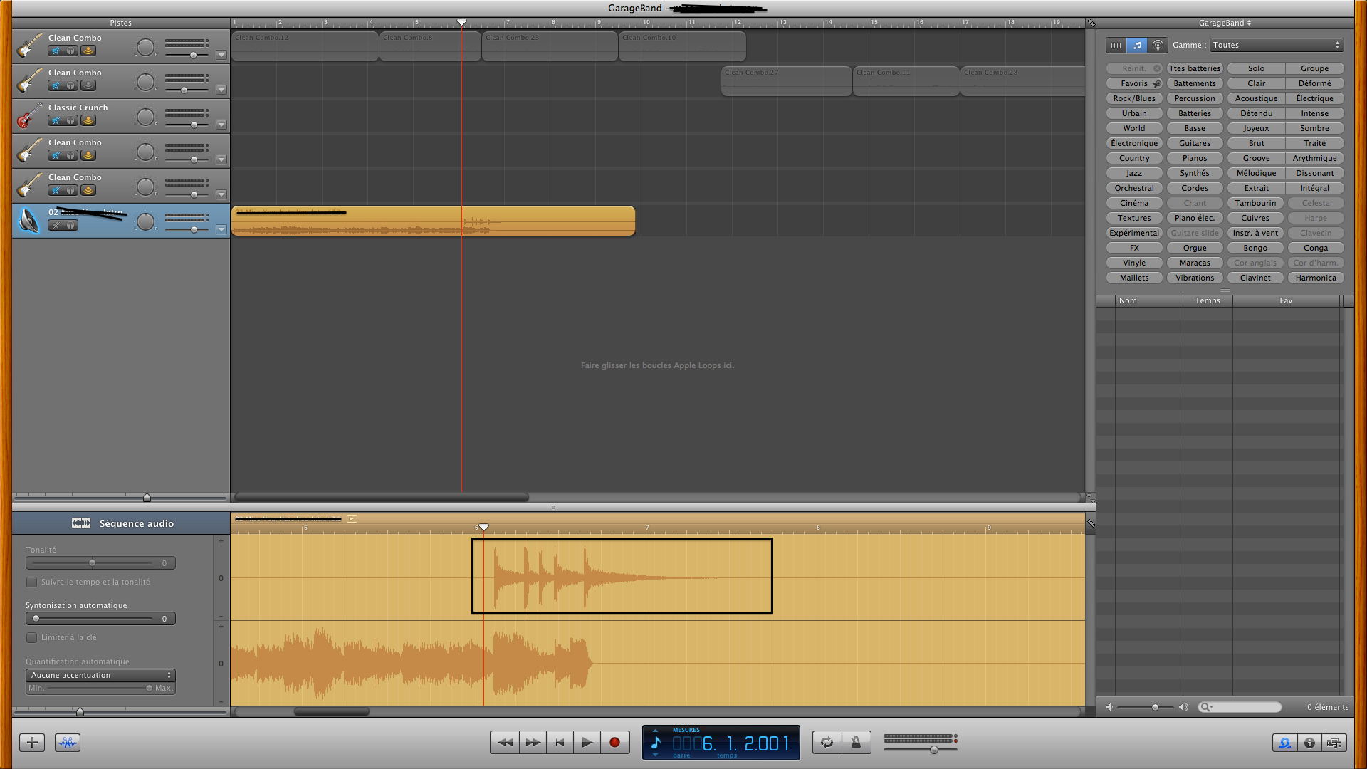Show the loop browser button

click(1284, 743)
